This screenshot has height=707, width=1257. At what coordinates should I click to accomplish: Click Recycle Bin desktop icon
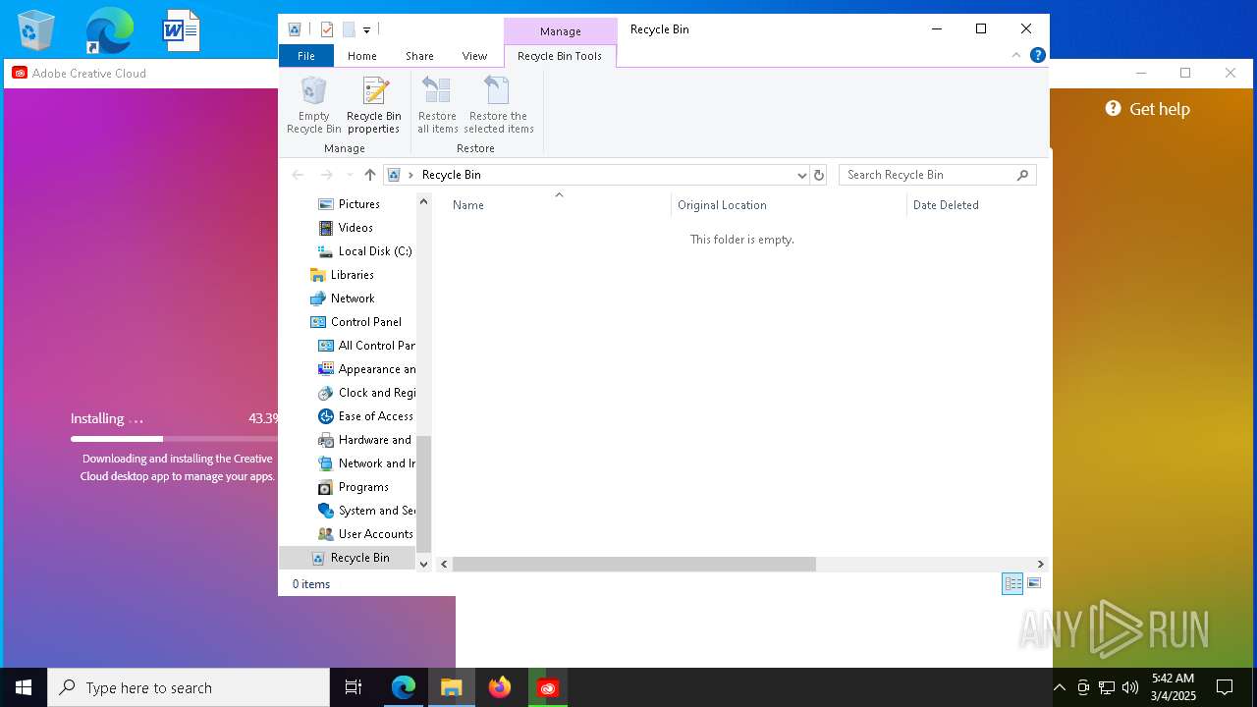[36, 30]
